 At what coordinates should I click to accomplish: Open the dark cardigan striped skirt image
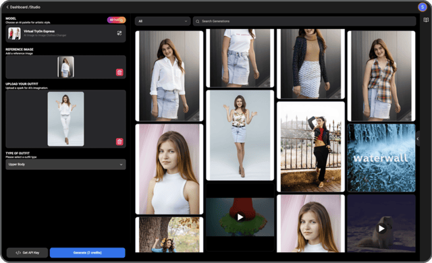click(x=310, y=64)
